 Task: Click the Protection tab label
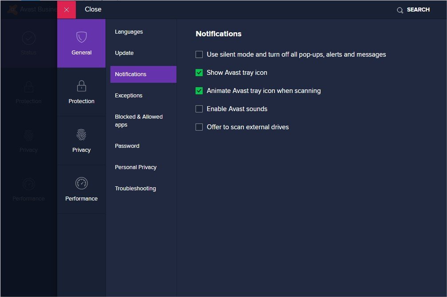tap(82, 101)
